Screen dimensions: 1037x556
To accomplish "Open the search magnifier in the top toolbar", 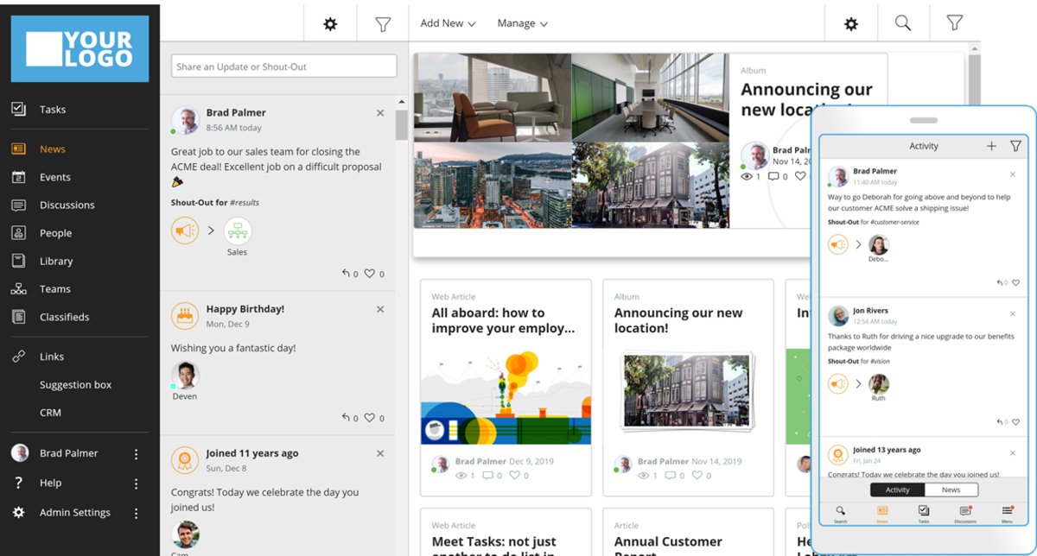I will point(902,22).
